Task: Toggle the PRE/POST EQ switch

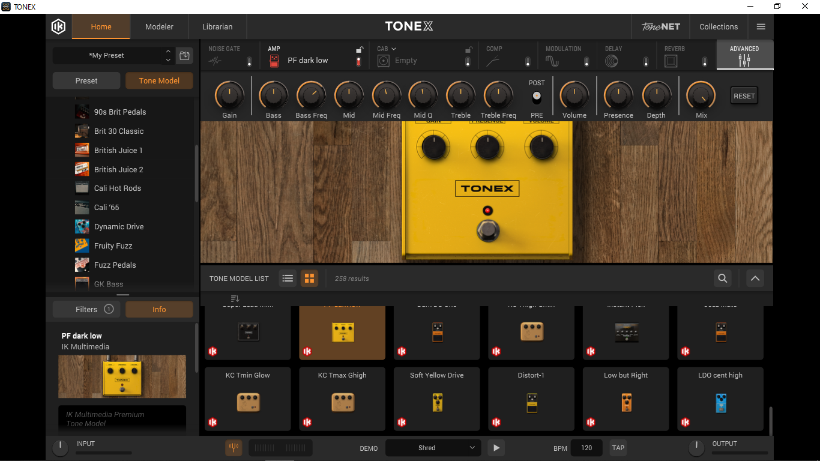Action: (537, 97)
